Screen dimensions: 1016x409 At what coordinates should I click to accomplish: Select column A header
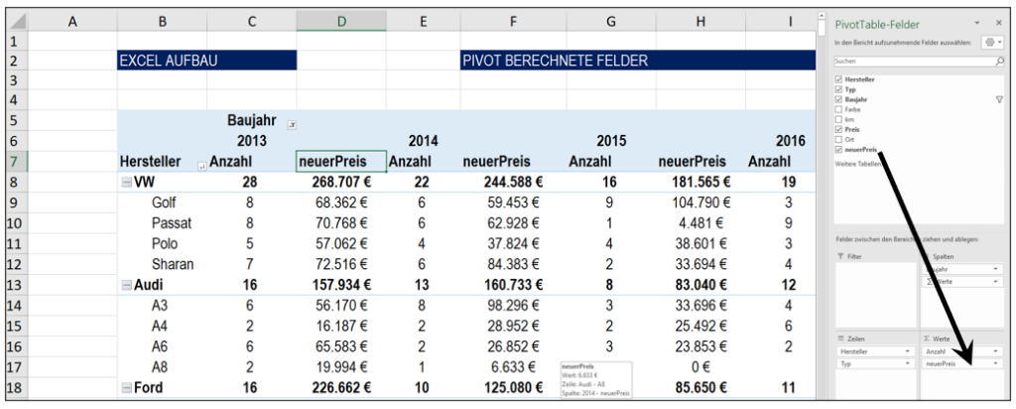point(72,22)
